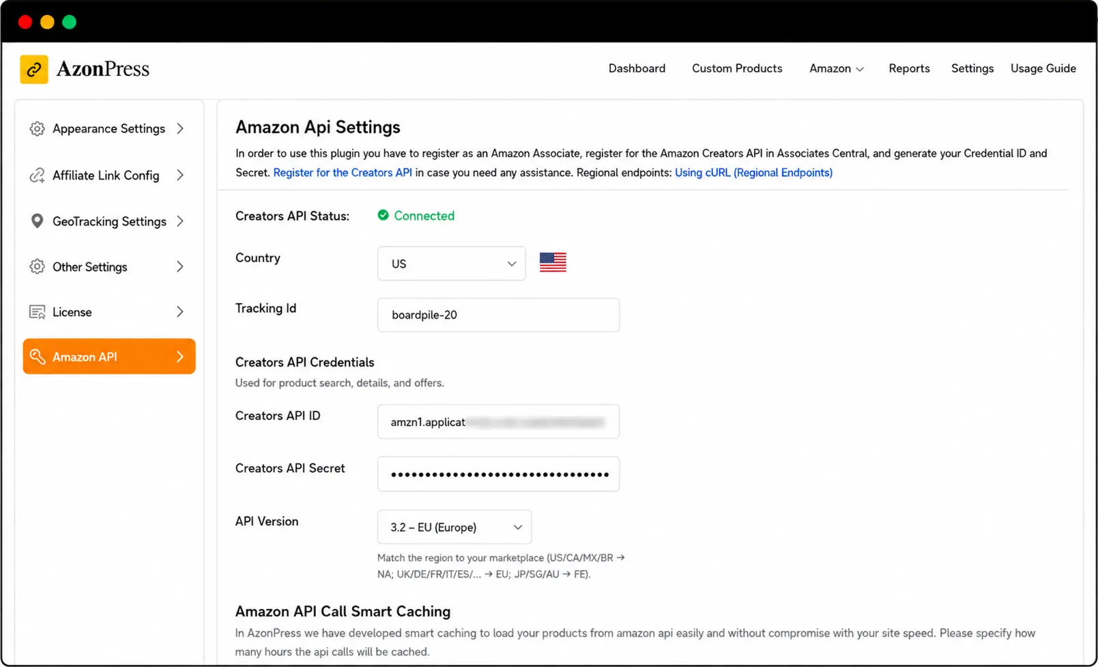
Task: Click the Amazon API key icon
Action: click(37, 356)
